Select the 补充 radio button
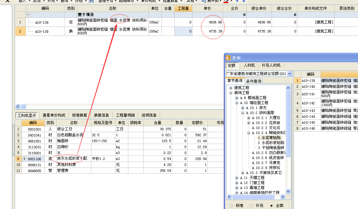Viewport: 358px width, 209px height. 251,206
